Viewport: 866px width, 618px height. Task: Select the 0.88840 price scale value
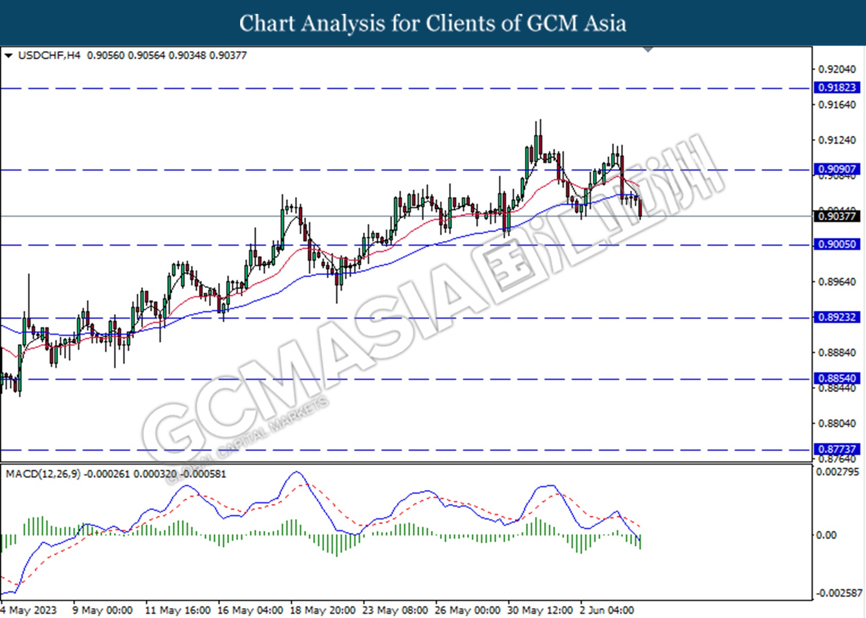point(837,353)
